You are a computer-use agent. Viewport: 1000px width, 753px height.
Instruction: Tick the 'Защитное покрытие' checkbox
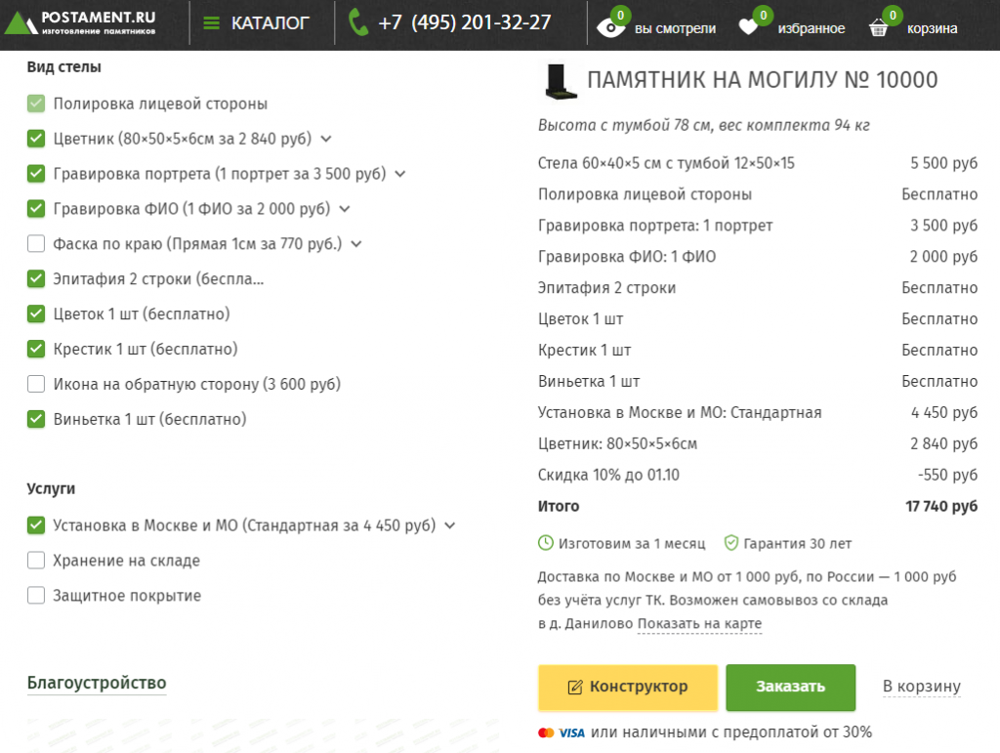point(36,596)
